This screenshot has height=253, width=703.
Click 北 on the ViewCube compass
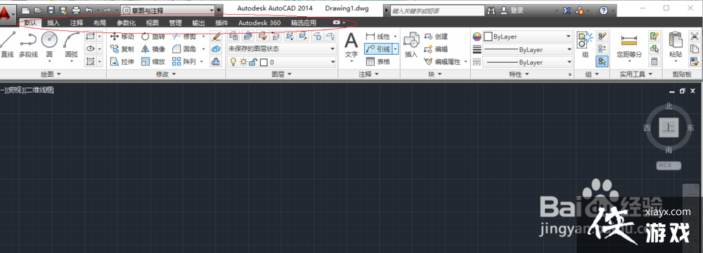click(x=669, y=106)
